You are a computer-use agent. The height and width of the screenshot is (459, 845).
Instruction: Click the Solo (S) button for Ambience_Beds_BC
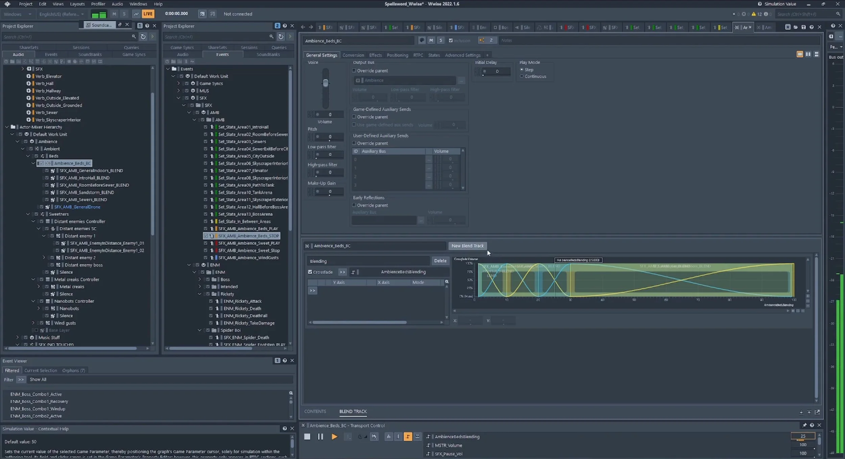(x=440, y=41)
